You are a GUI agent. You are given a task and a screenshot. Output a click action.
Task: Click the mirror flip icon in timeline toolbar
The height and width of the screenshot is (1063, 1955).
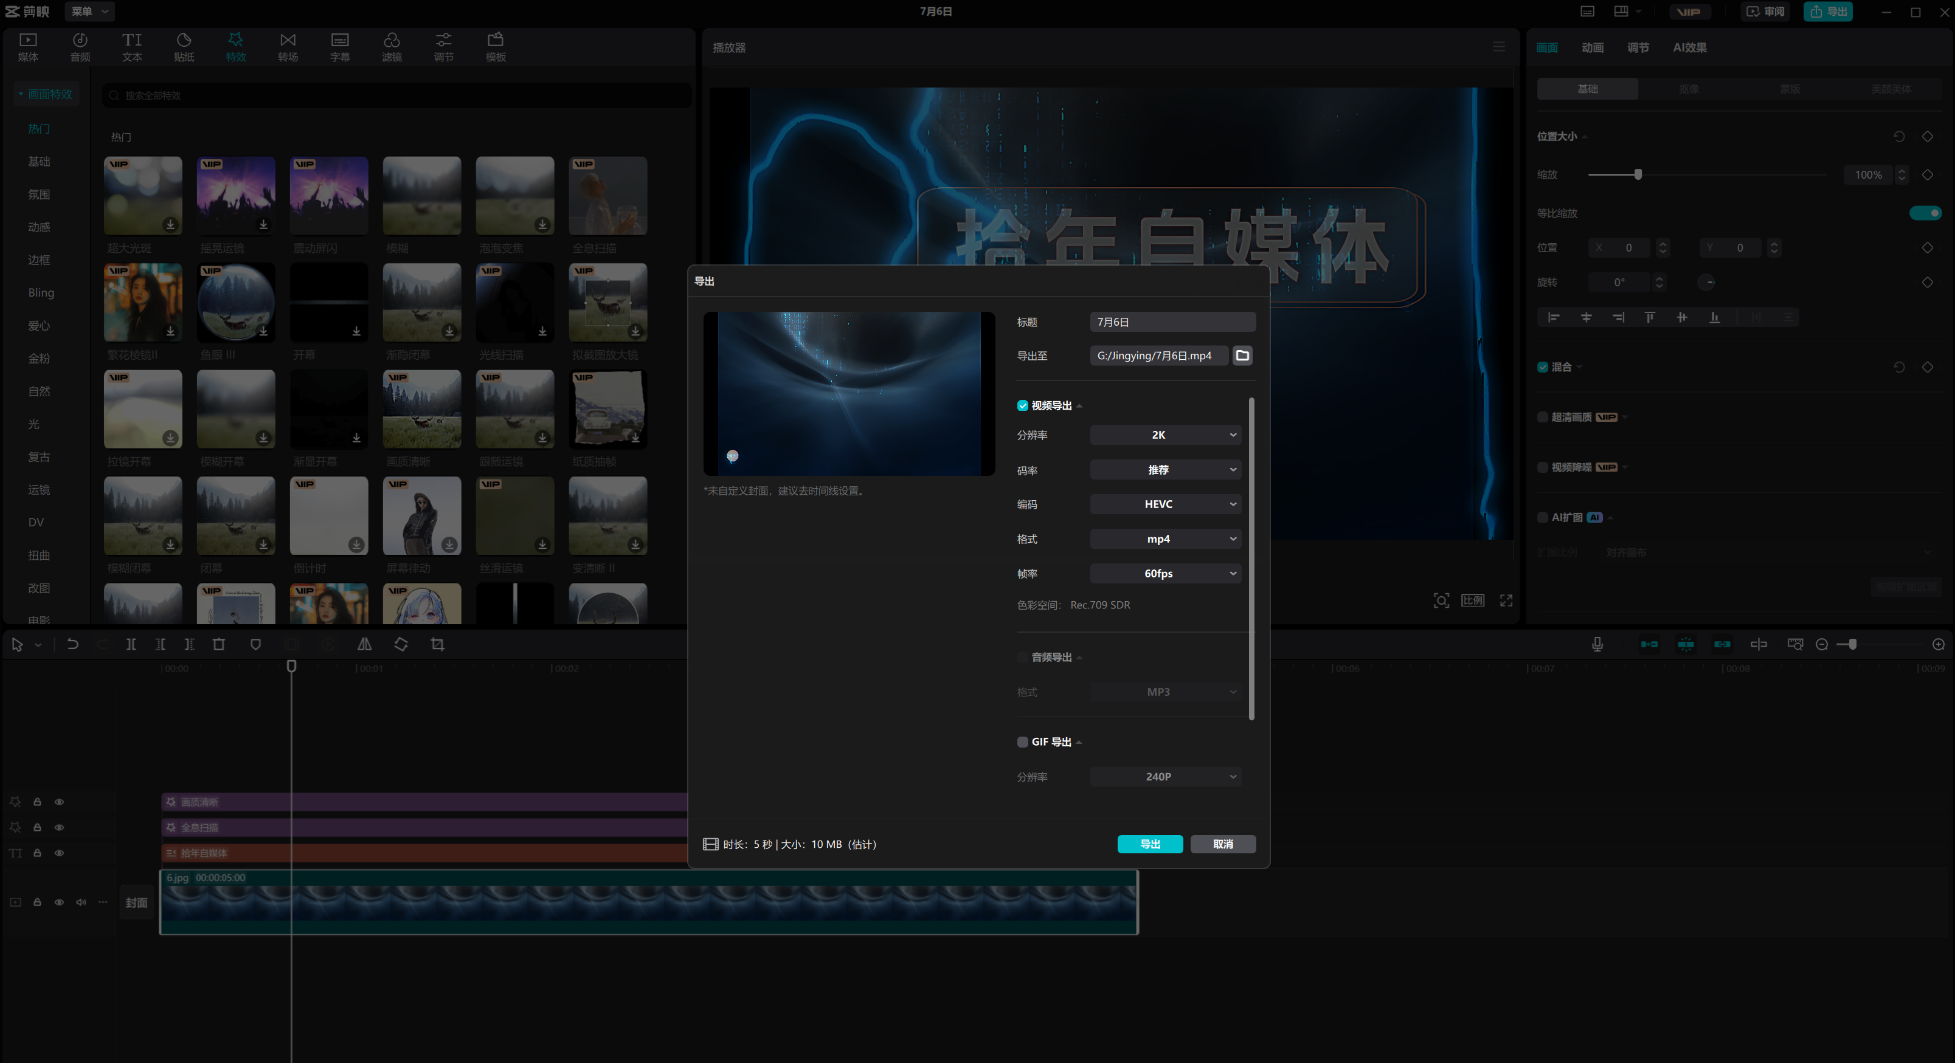click(x=364, y=644)
